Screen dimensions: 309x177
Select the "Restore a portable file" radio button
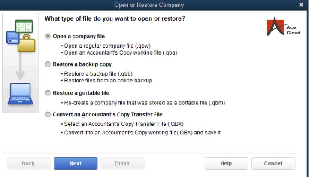(48, 93)
